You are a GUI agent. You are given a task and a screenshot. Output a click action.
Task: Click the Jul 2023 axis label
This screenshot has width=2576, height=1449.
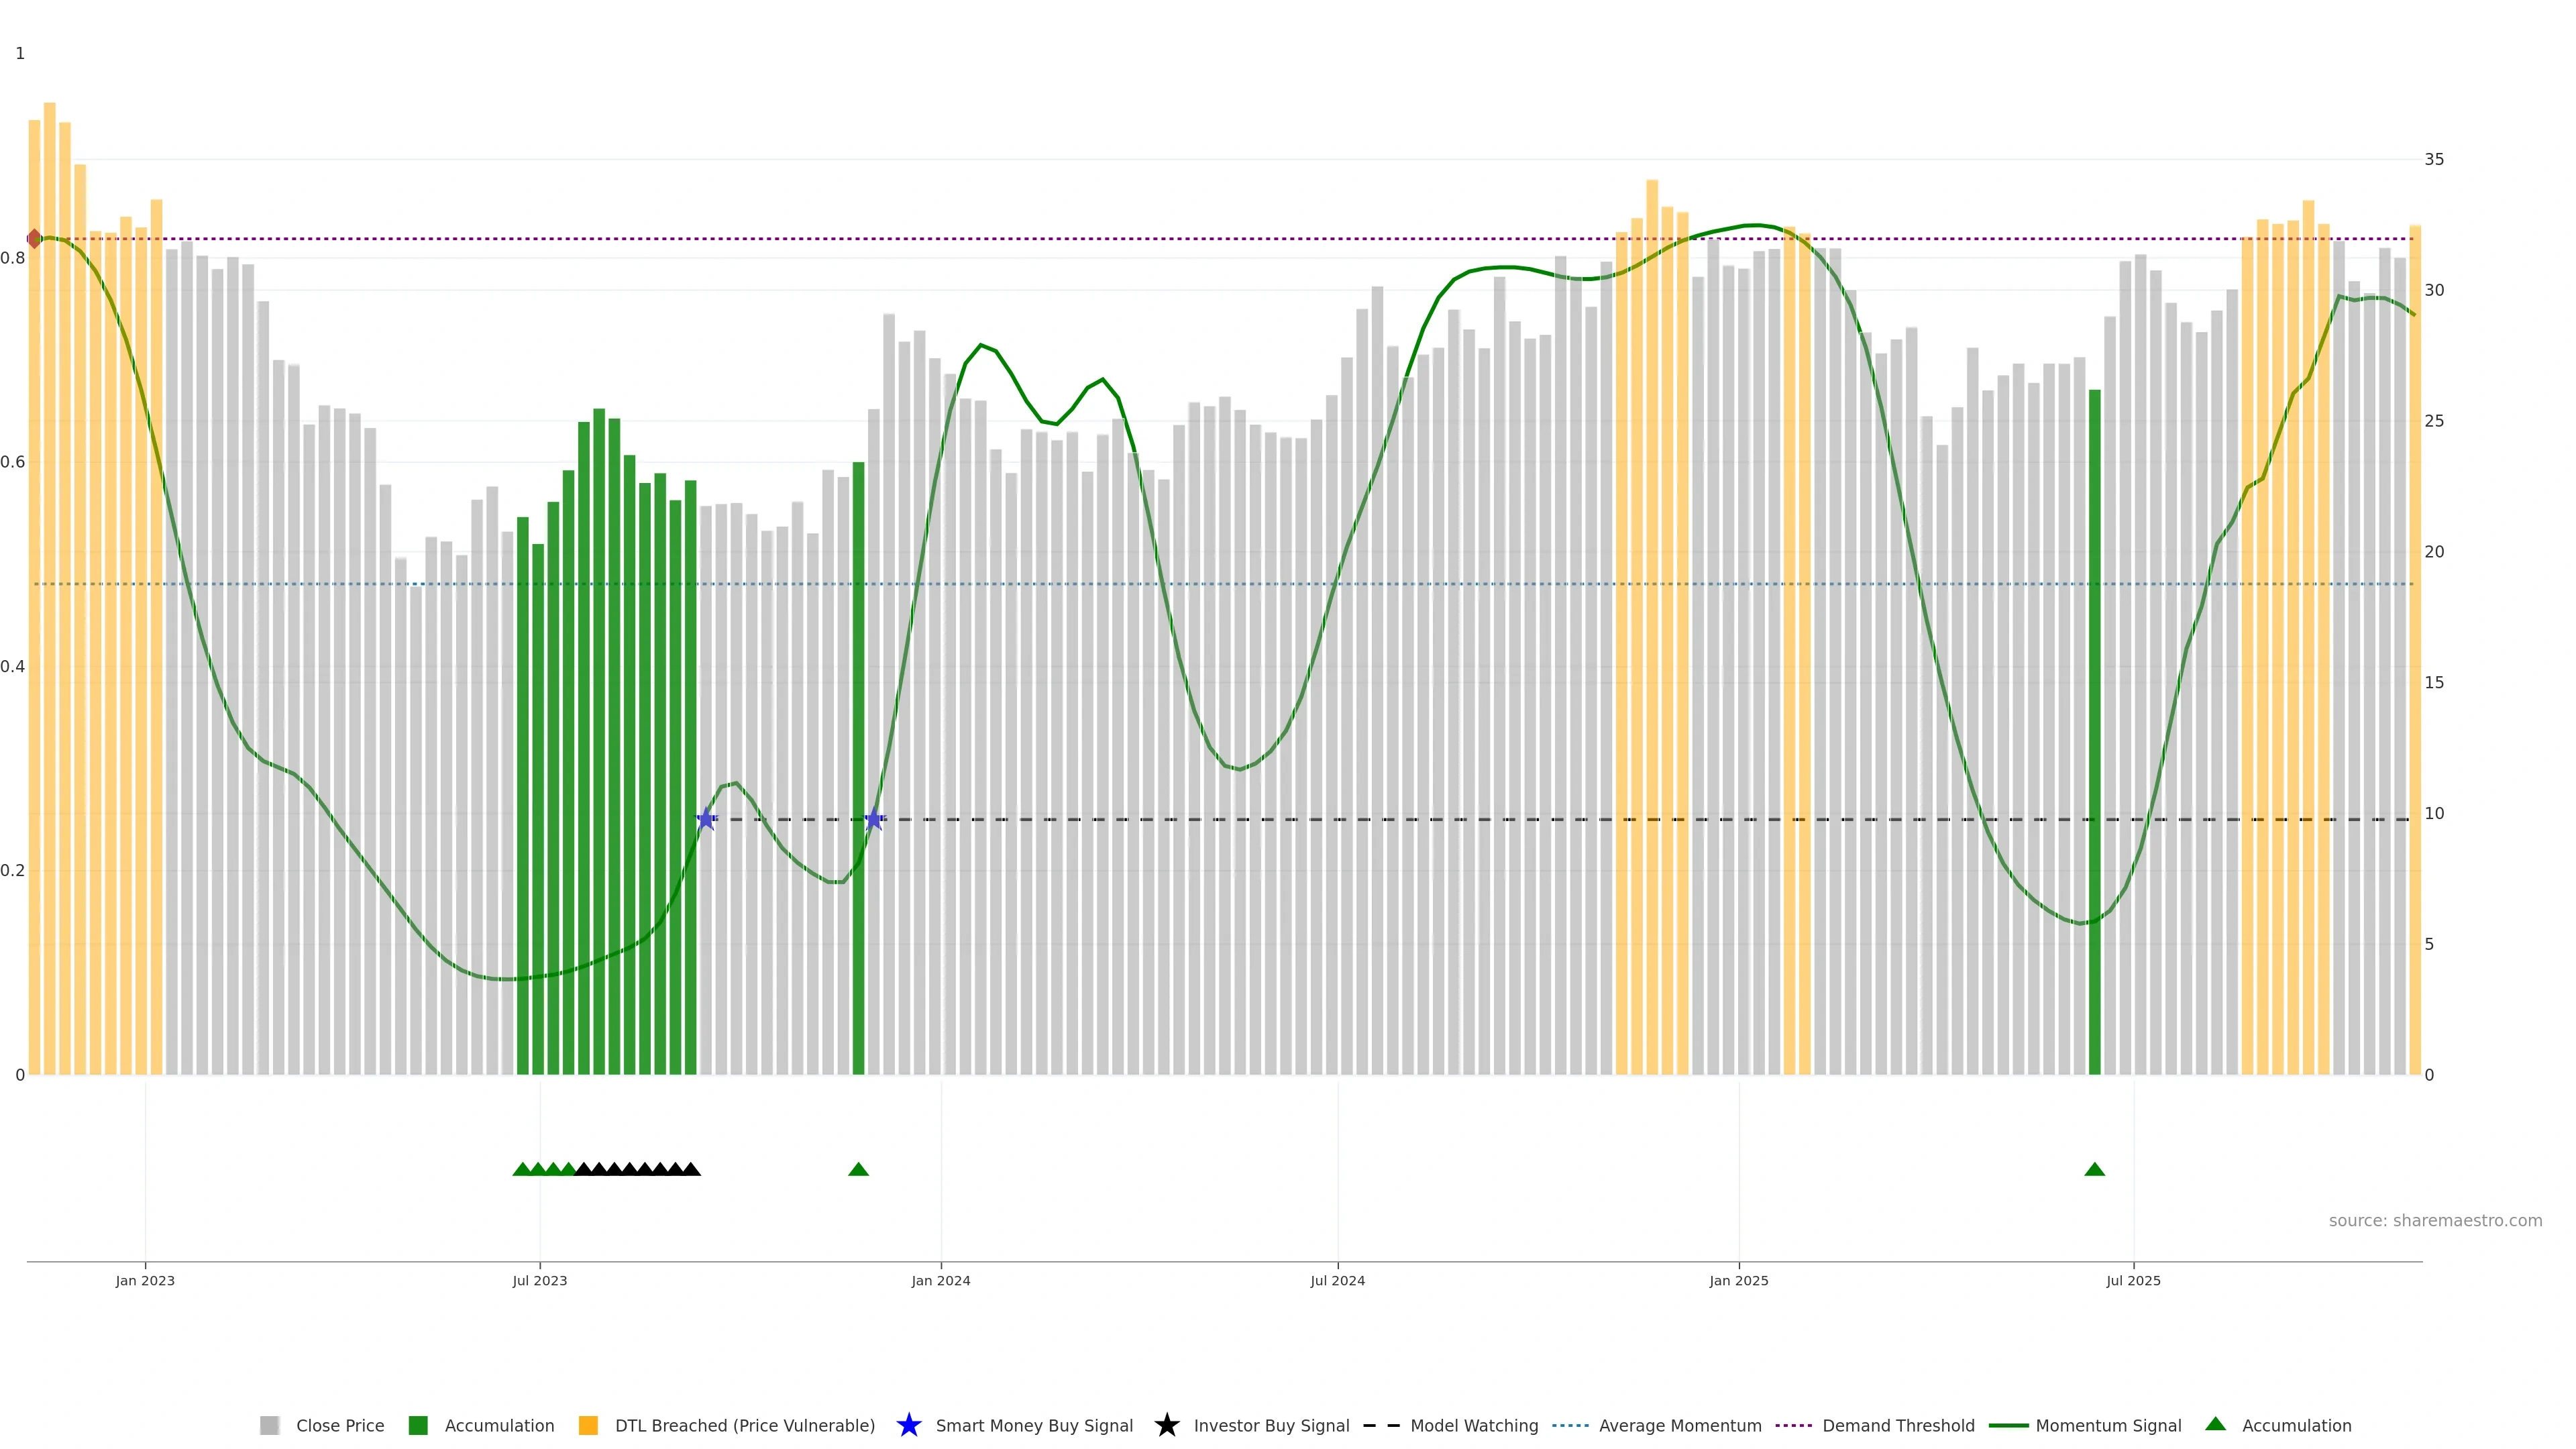click(540, 1280)
